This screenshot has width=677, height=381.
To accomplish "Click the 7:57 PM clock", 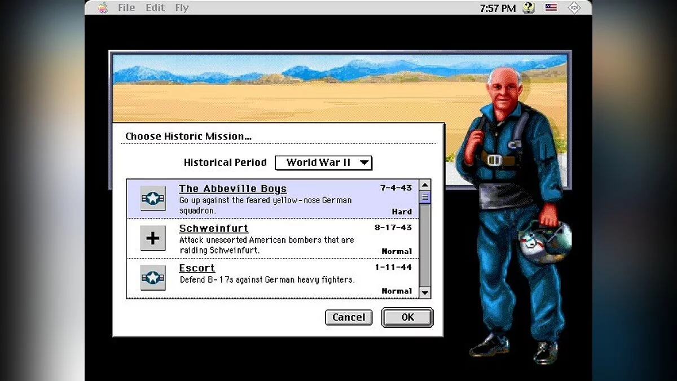I will pyautogui.click(x=498, y=8).
